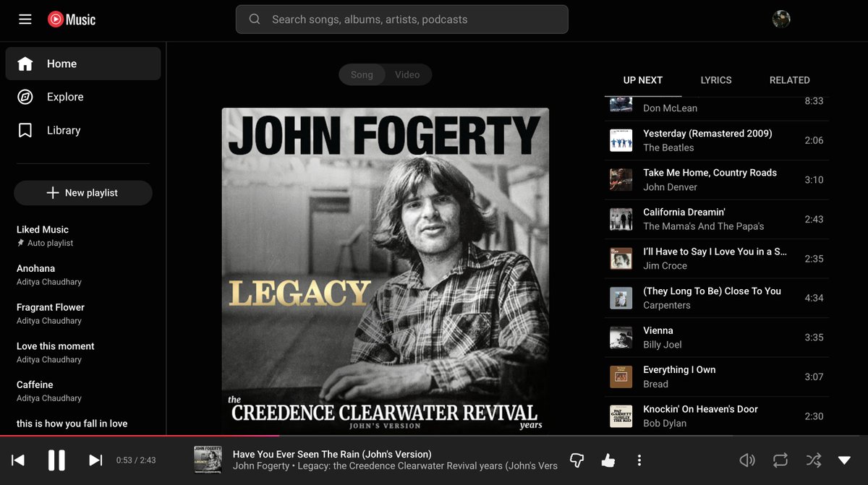Switch to Video mode
Image resolution: width=868 pixels, height=485 pixels.
407,74
